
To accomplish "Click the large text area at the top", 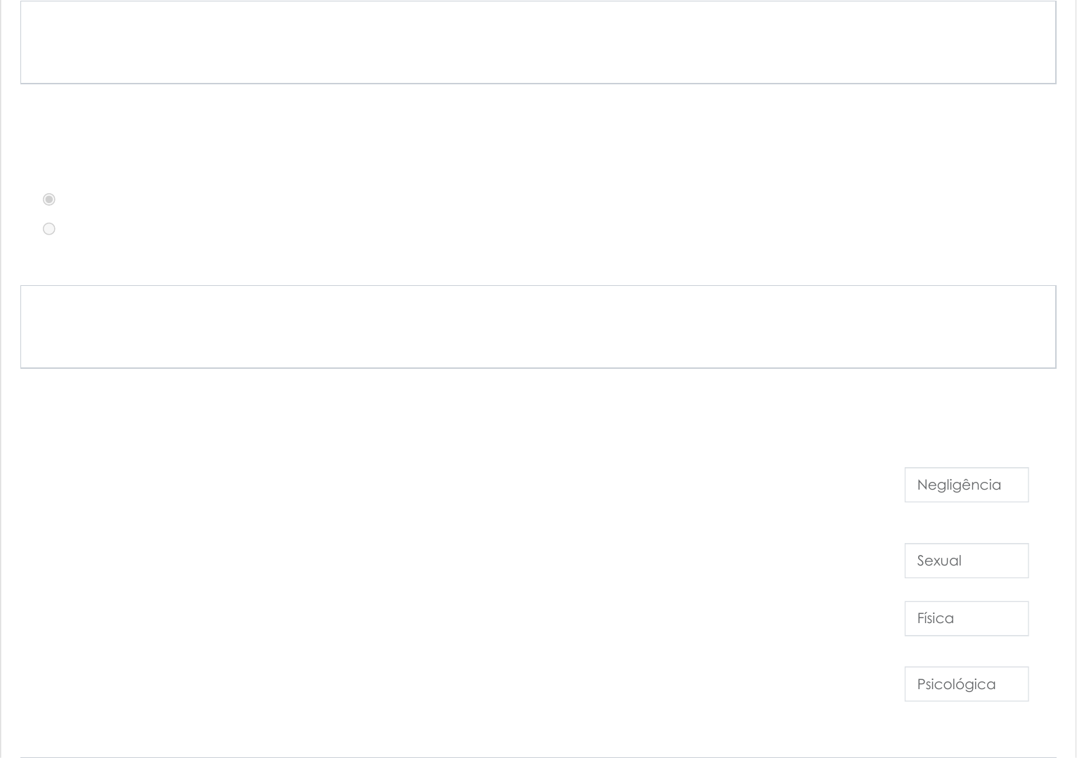I will [x=538, y=42].
